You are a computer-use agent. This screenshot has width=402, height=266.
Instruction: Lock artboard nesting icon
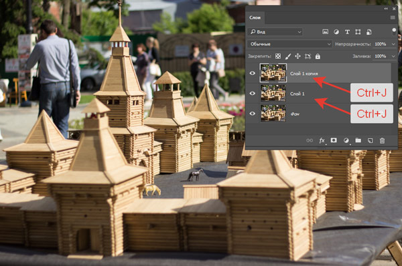coord(308,56)
